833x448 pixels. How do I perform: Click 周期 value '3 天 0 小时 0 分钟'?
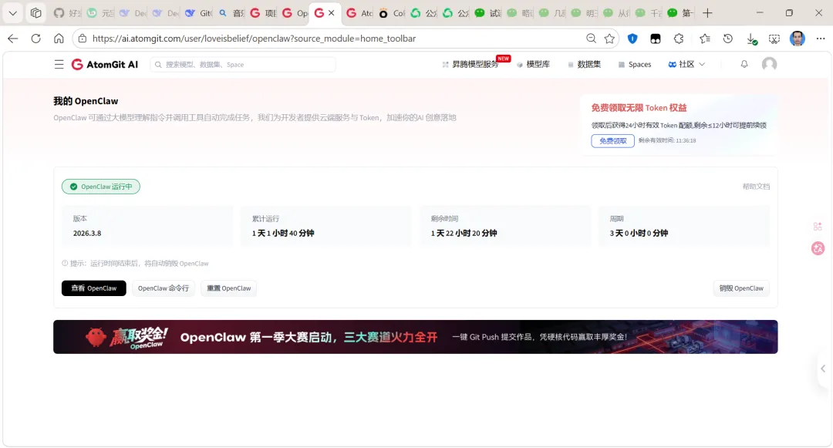pos(639,233)
